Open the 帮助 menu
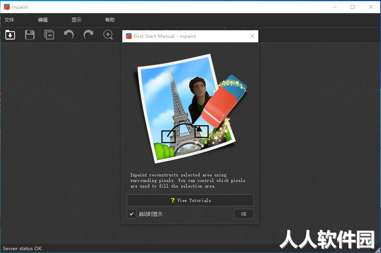 pos(110,20)
